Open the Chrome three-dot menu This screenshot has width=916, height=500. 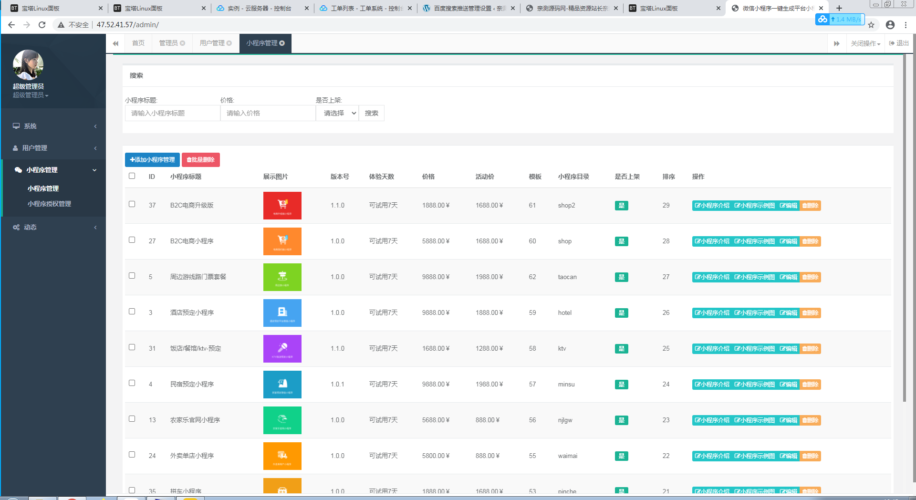click(x=906, y=25)
